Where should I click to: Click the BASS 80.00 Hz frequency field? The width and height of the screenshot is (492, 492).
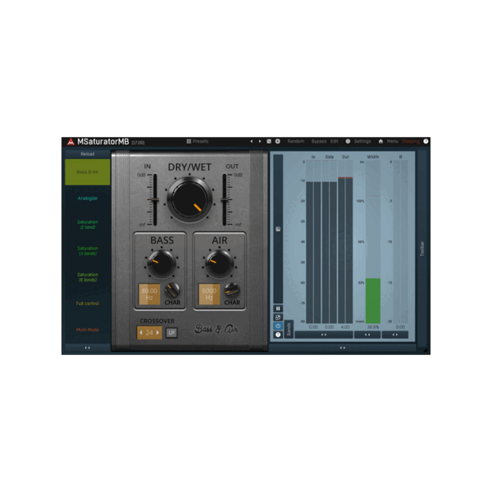pyautogui.click(x=149, y=294)
